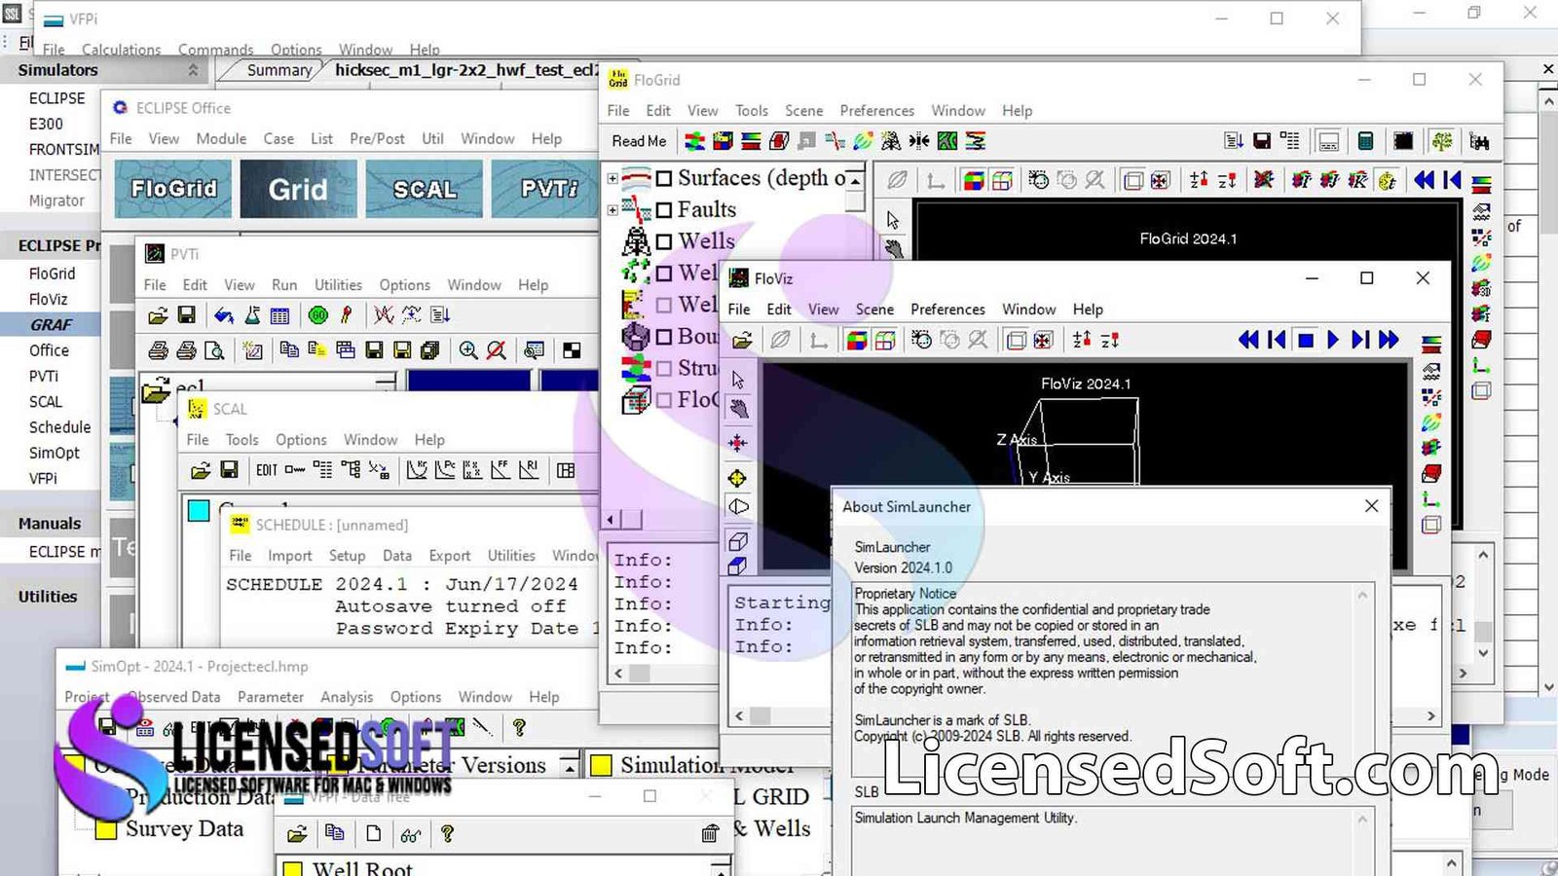Viewport: 1558px width, 876px height.
Task: Rewind to first timestep in FloViz
Action: click(x=1248, y=340)
